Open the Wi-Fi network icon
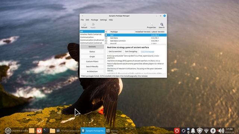239x134 pixels. point(206,131)
